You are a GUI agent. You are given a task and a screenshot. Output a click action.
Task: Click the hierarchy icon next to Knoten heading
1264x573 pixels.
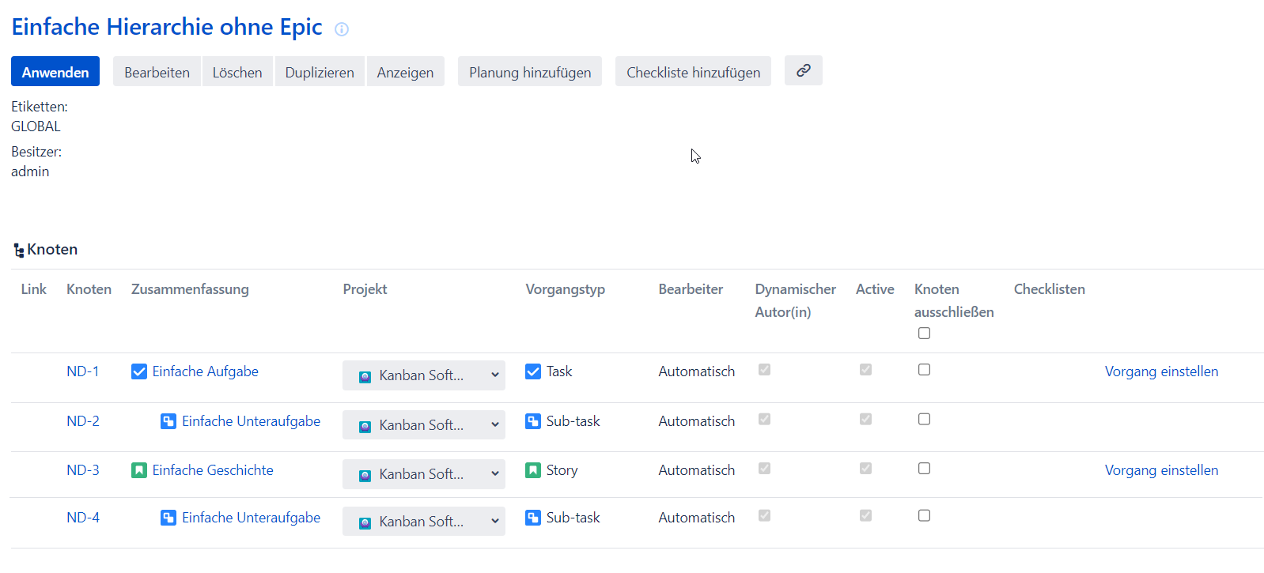pos(18,251)
